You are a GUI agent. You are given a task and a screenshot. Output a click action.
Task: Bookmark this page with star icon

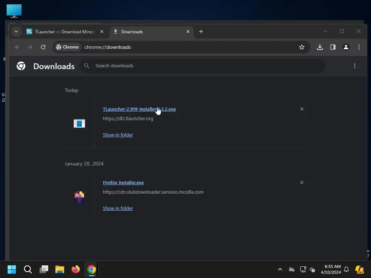pyautogui.click(x=302, y=47)
